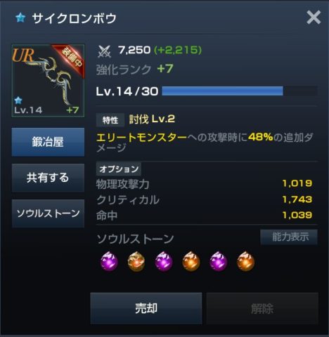This screenshot has width=329, height=337.
Task: Click the blue level experience bar
Action: click(240, 91)
